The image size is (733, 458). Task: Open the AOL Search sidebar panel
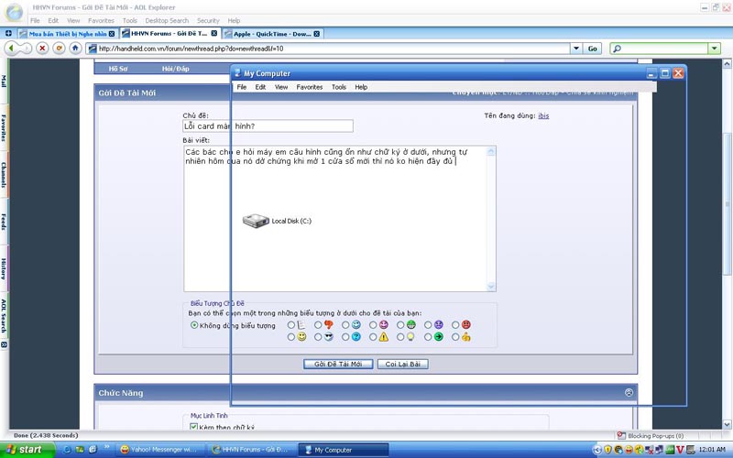pyautogui.click(x=4, y=316)
